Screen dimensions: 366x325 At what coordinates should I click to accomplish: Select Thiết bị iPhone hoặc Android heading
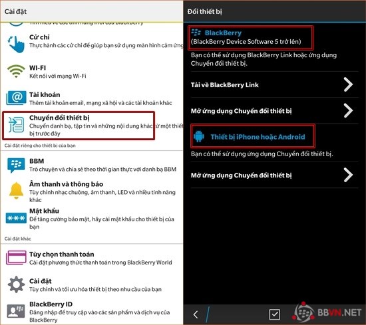258,137
